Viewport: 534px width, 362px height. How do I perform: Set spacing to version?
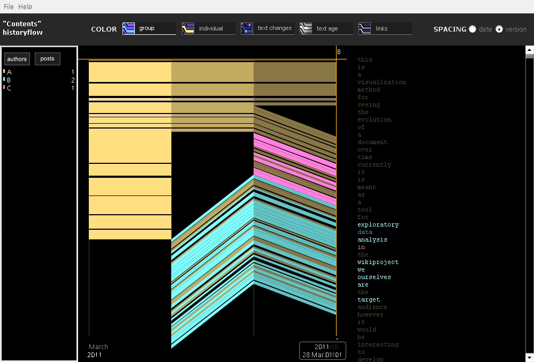coord(499,29)
